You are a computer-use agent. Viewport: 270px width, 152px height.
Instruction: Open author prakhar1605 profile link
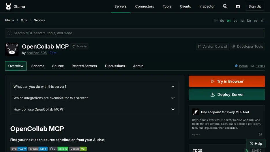point(37,53)
